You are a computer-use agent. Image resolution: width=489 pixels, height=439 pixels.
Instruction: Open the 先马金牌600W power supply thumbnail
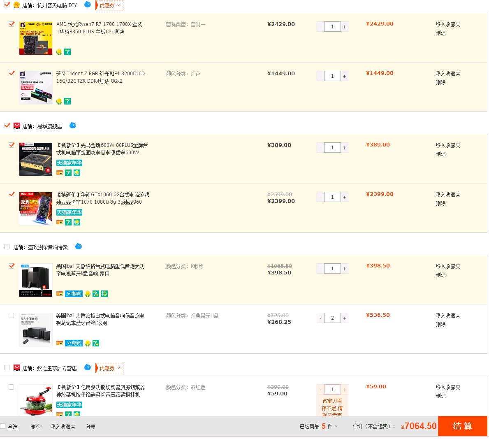(36, 159)
